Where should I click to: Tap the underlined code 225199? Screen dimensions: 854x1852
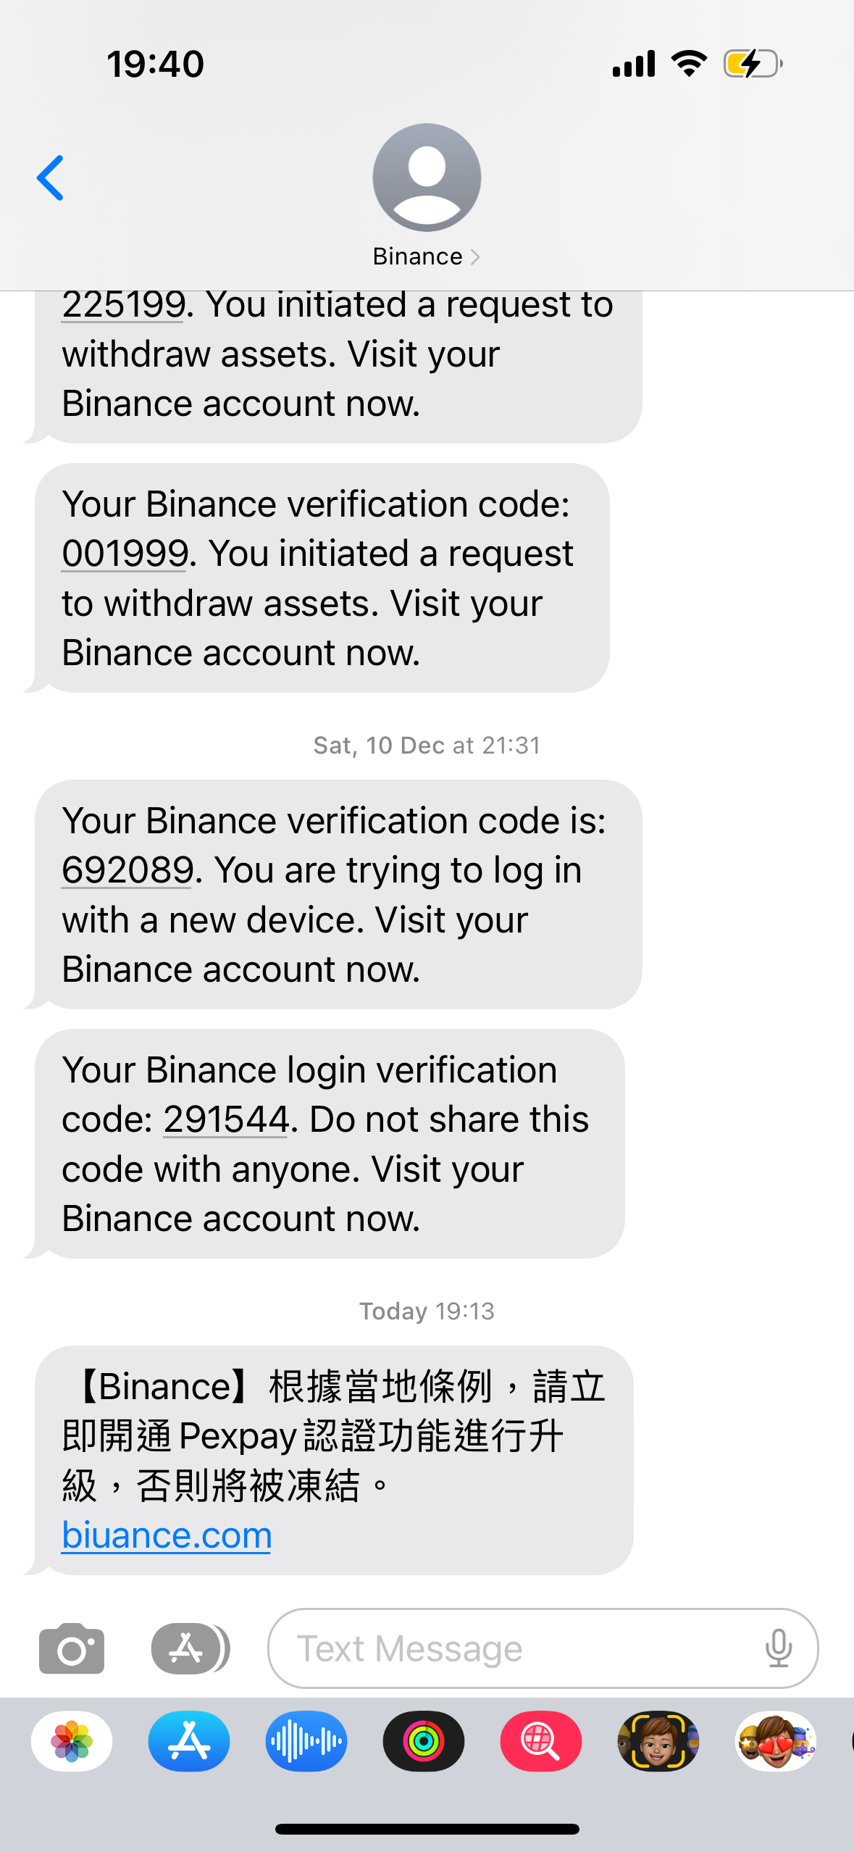(124, 304)
